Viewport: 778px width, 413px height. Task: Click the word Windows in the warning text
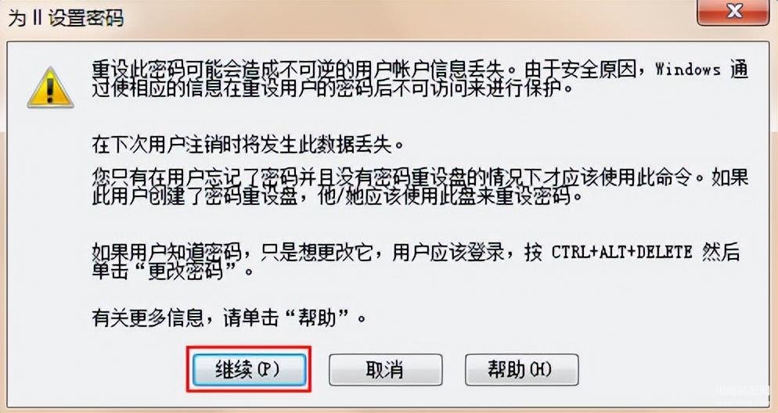point(688,69)
